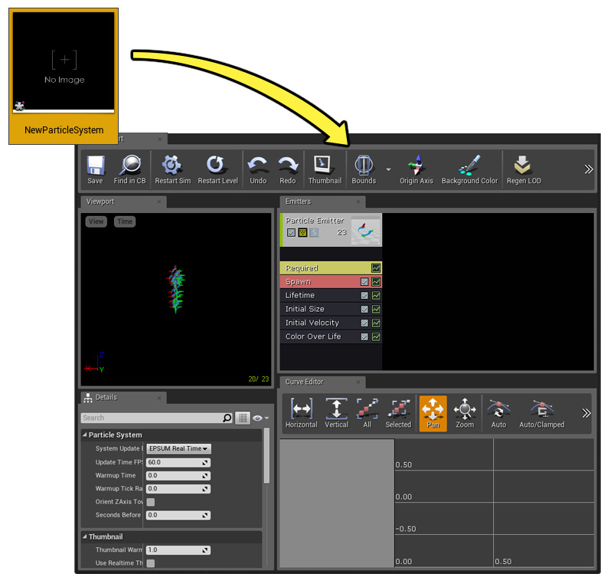601x574 pixels.
Task: Fit Selected curves in Curve Editor
Action: pyautogui.click(x=398, y=413)
